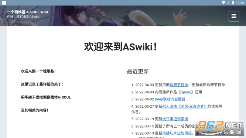Open the 同人游戏《原灵·深海遗梦》 link
246x138 pixels.
coord(185,106)
